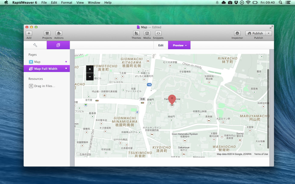Open the Edit menu

(x=54, y=2)
